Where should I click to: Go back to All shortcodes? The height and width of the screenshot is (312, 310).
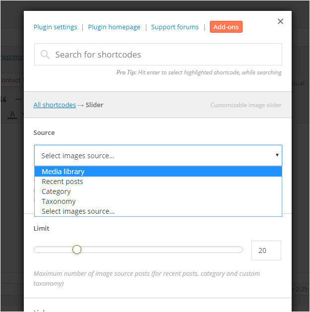point(55,105)
